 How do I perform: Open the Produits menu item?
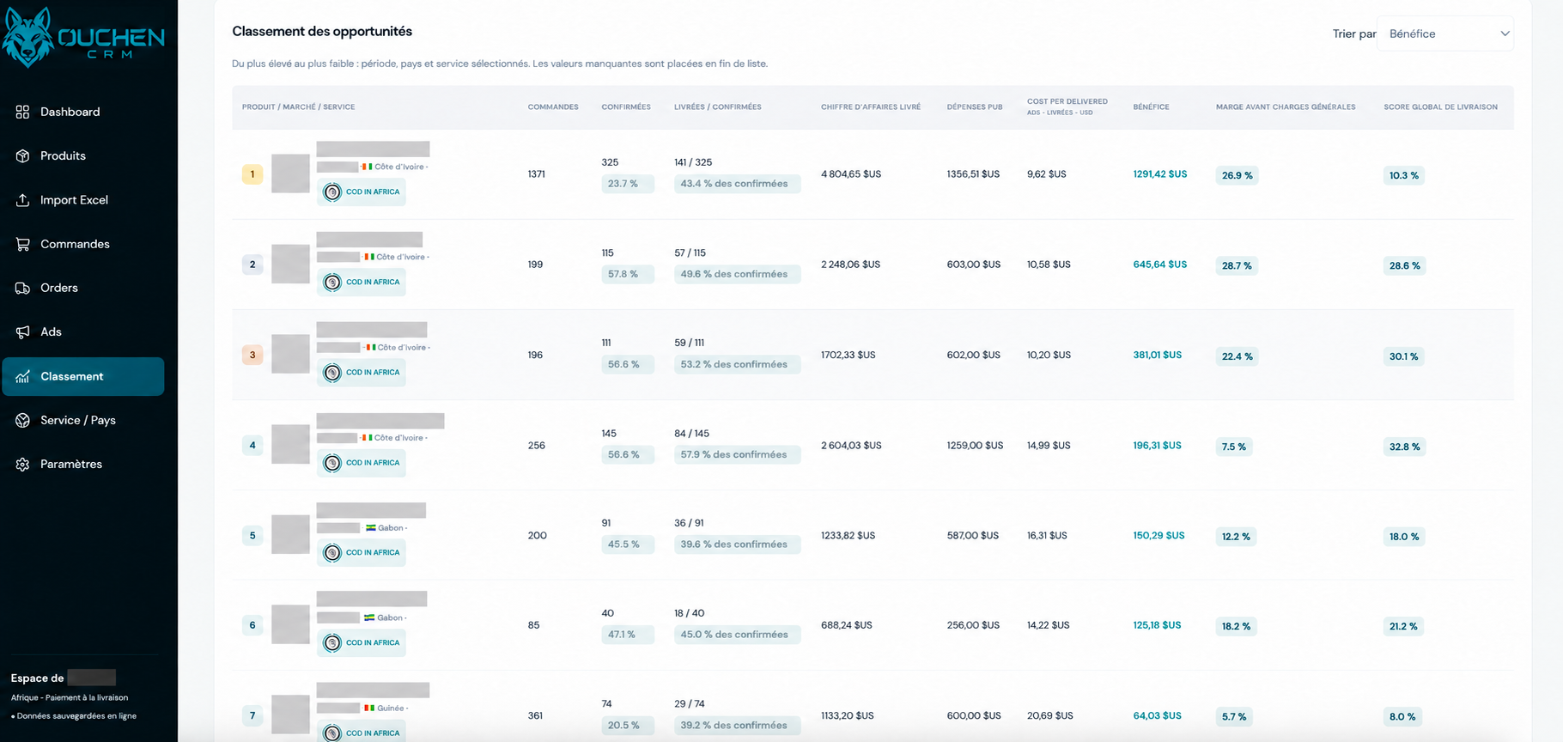tap(83, 155)
